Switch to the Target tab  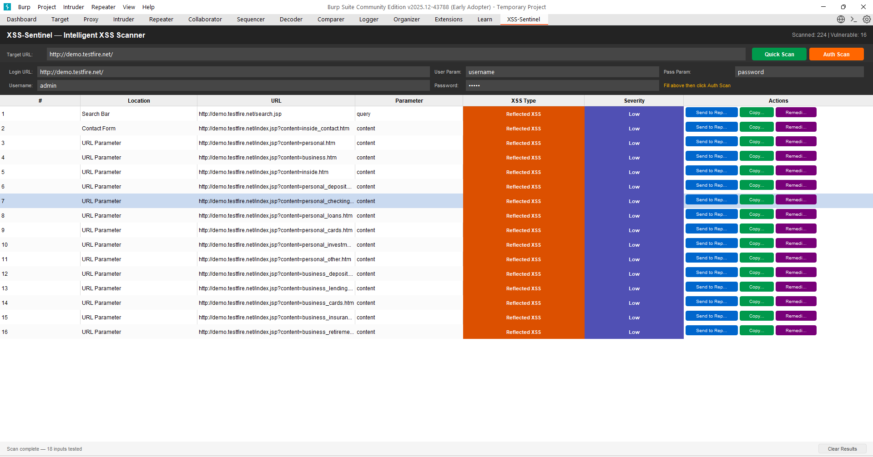tap(60, 19)
